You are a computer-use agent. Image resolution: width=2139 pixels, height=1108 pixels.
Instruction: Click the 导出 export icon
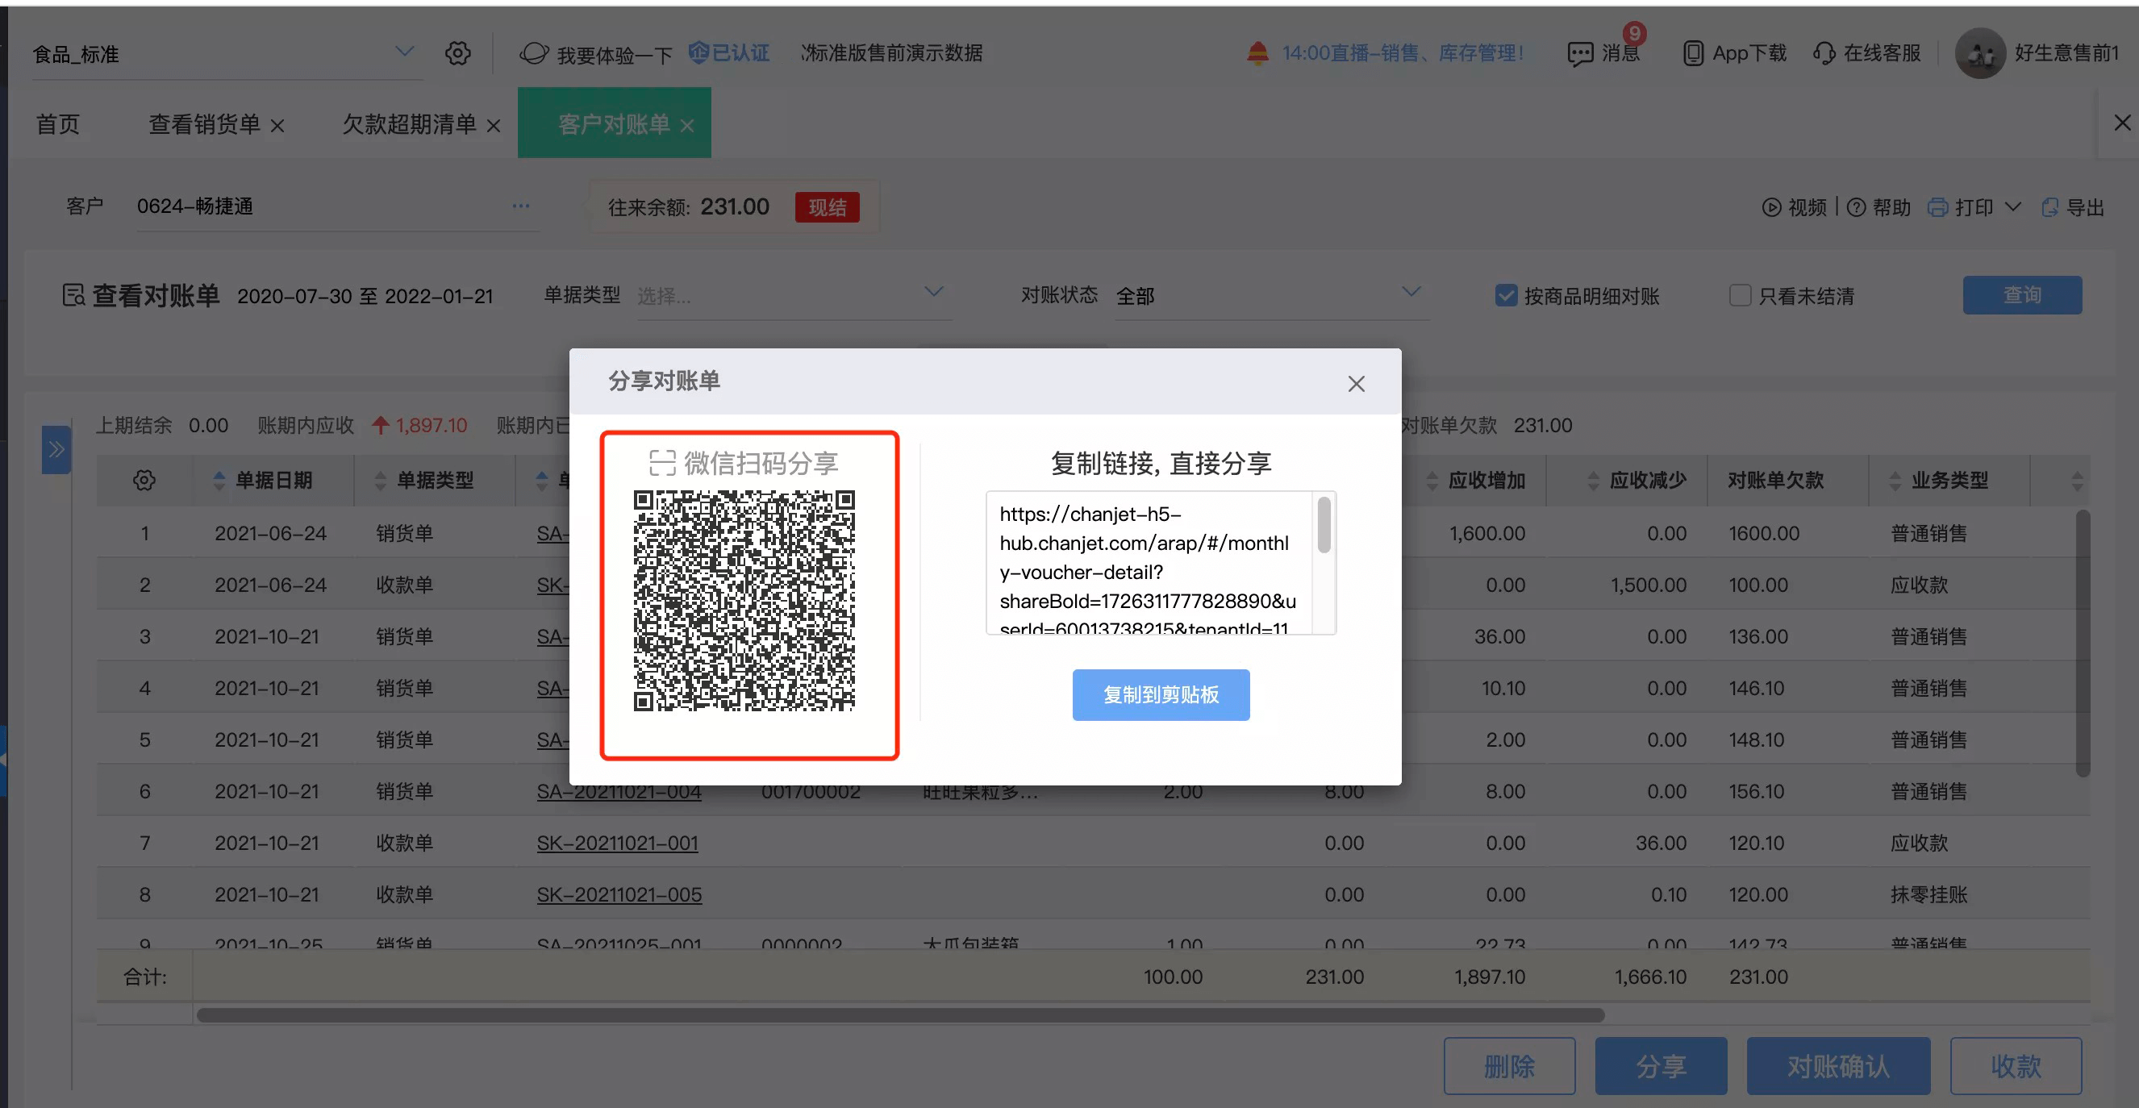(2049, 207)
